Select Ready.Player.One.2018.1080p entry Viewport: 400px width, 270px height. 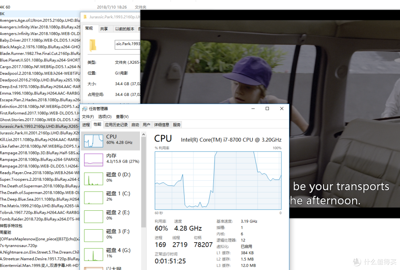click(x=40, y=173)
